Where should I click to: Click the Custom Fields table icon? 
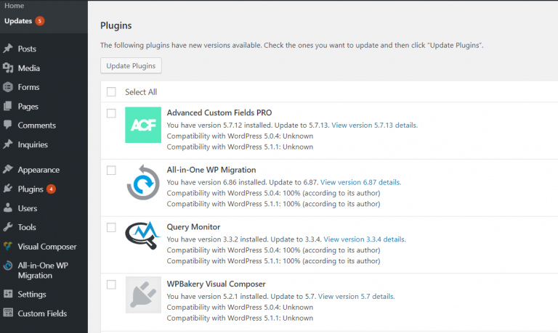[x=8, y=313]
